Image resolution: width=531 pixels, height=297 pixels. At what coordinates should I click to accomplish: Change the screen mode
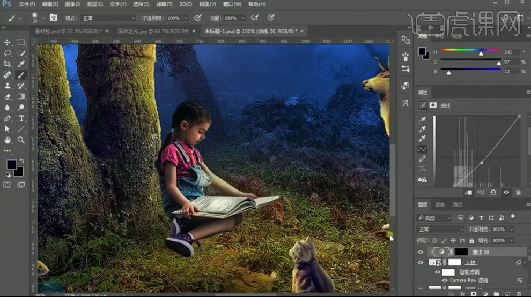pos(21,185)
